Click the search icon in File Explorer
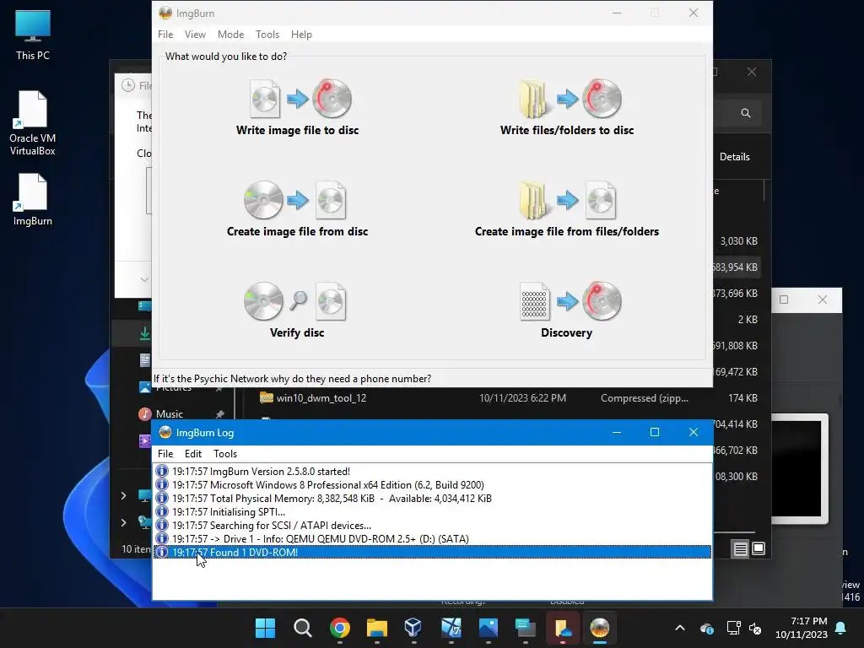The image size is (864, 648). [x=746, y=113]
